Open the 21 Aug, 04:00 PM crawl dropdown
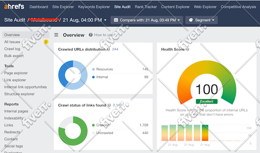Viewport: 260px width, 153px height. point(84,20)
